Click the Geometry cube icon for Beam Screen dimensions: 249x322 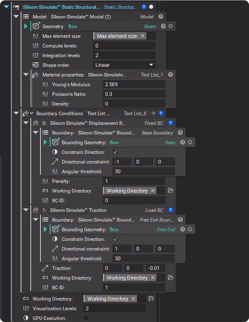(x=36, y=26)
